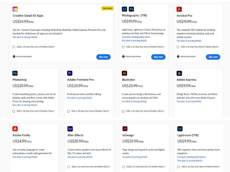Tick Adobe Stock trial for Lightroom (1TB)
This screenshot has height=172, width=230.
click(178, 167)
